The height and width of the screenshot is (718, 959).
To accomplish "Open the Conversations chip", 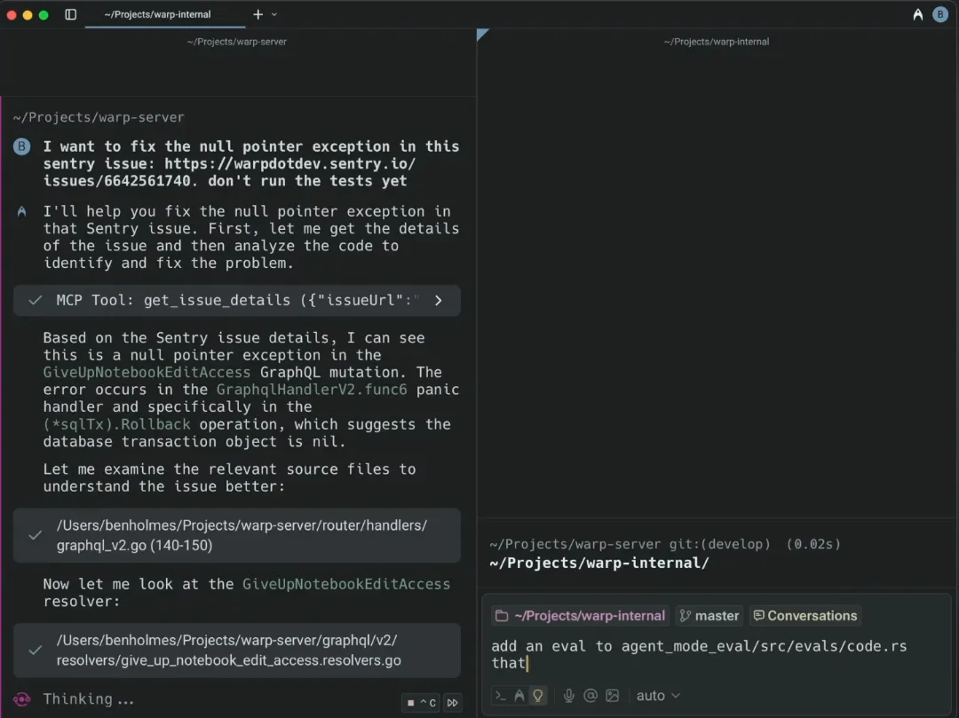I will pos(804,616).
